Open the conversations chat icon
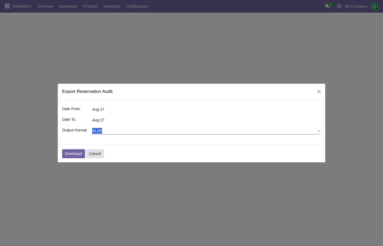 point(327,6)
